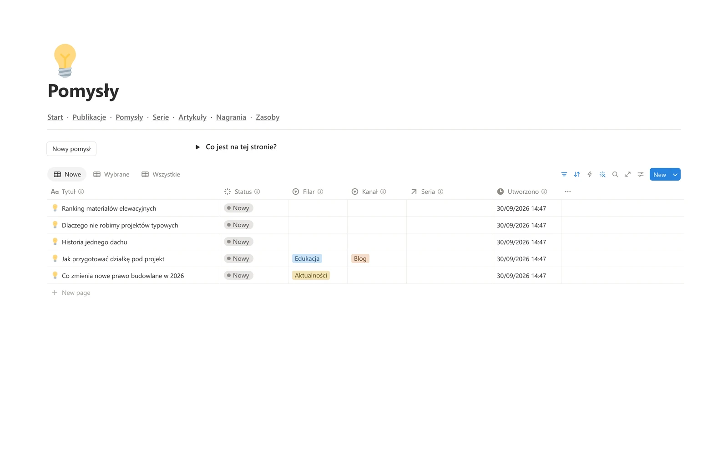Click the lightbulb page icon above Pomysły

pos(65,61)
